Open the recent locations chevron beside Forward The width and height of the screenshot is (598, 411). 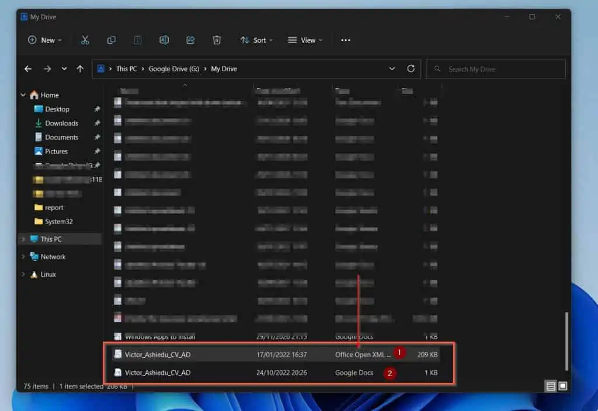pos(64,69)
